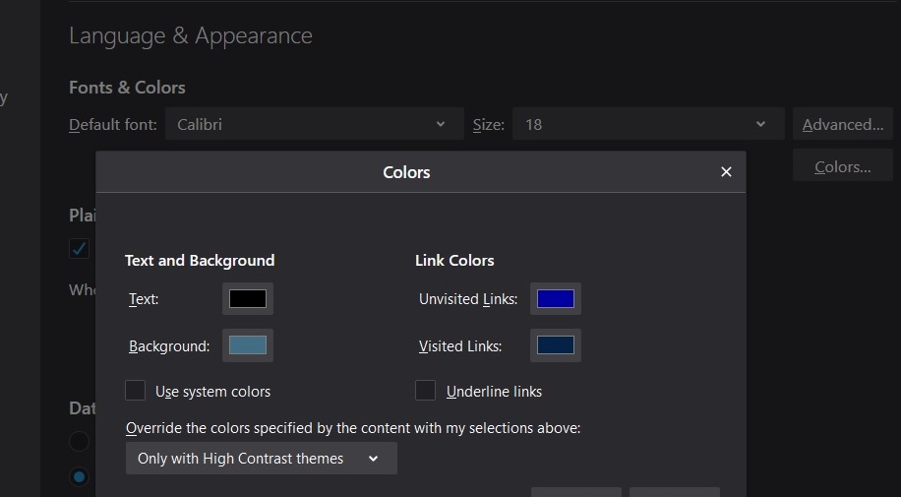Click the Visited Links label text

[x=460, y=346]
